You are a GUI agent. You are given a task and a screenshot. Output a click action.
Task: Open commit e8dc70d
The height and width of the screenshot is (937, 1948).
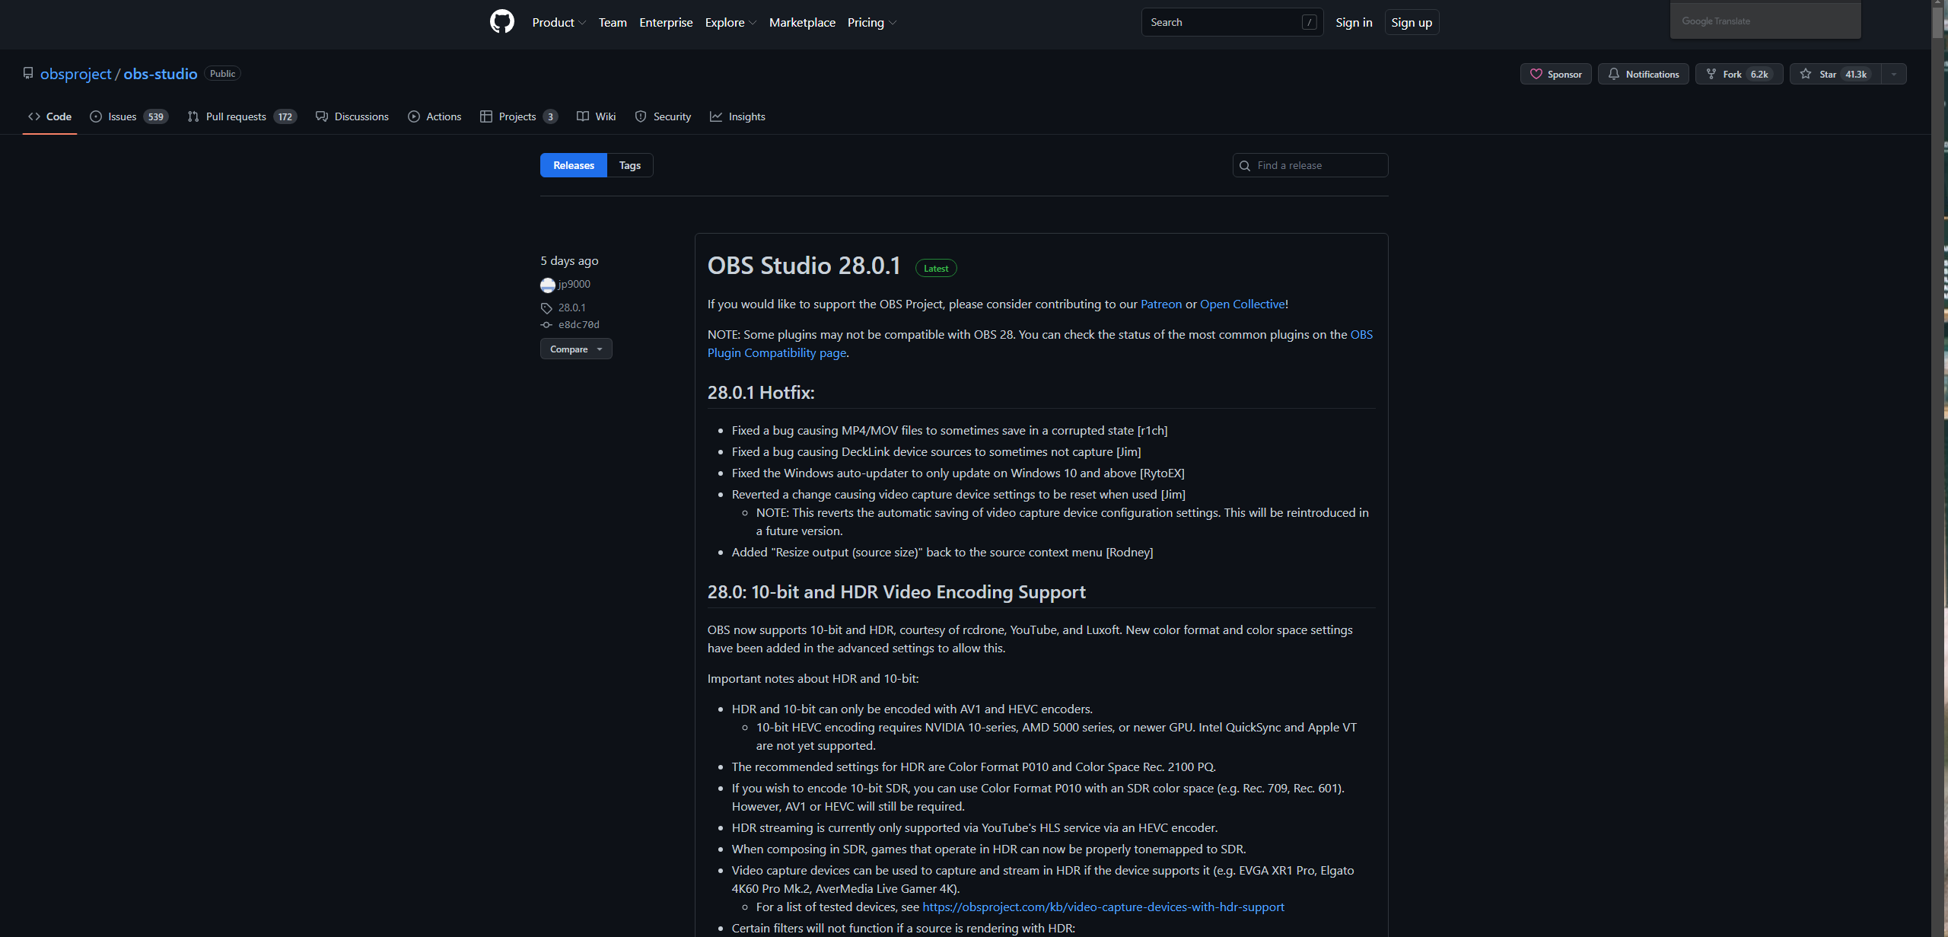pyautogui.click(x=578, y=324)
